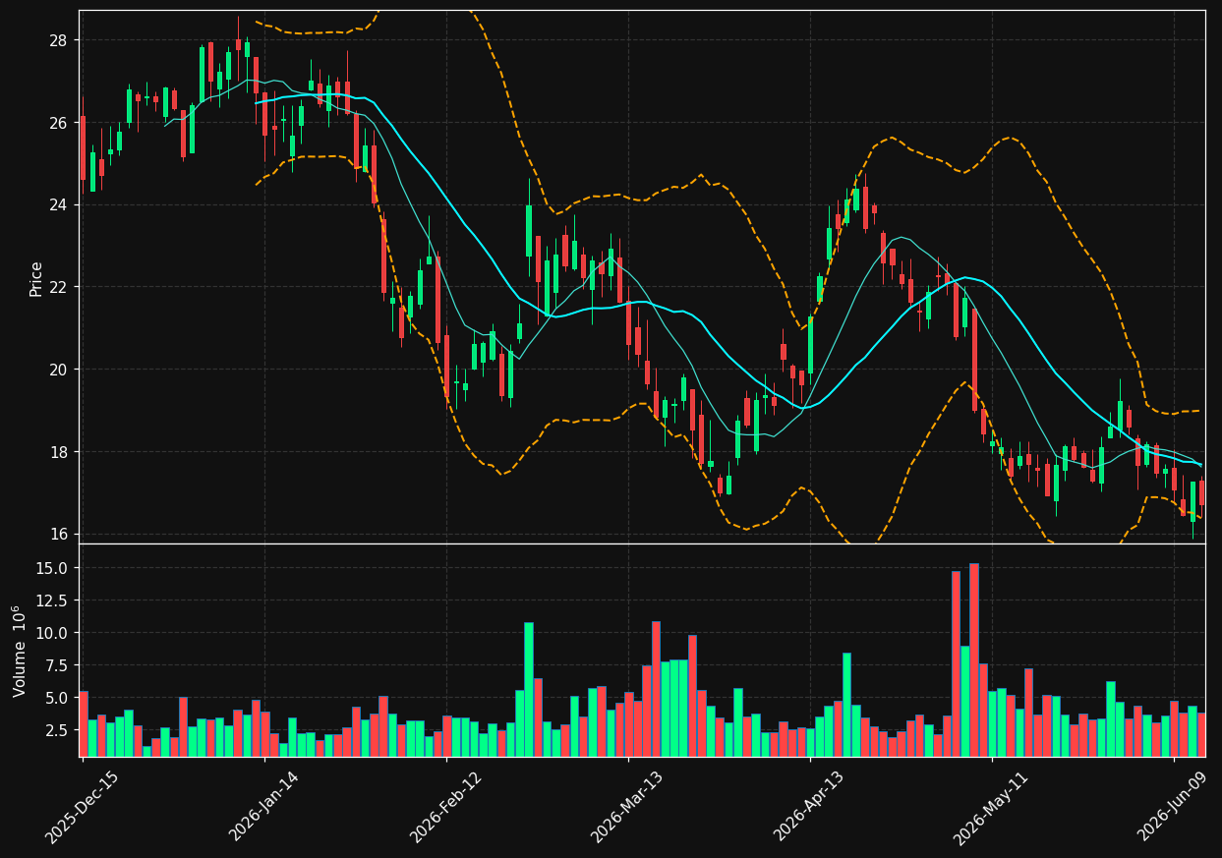Click the "Volume 10⁶" axis label

click(x=20, y=651)
